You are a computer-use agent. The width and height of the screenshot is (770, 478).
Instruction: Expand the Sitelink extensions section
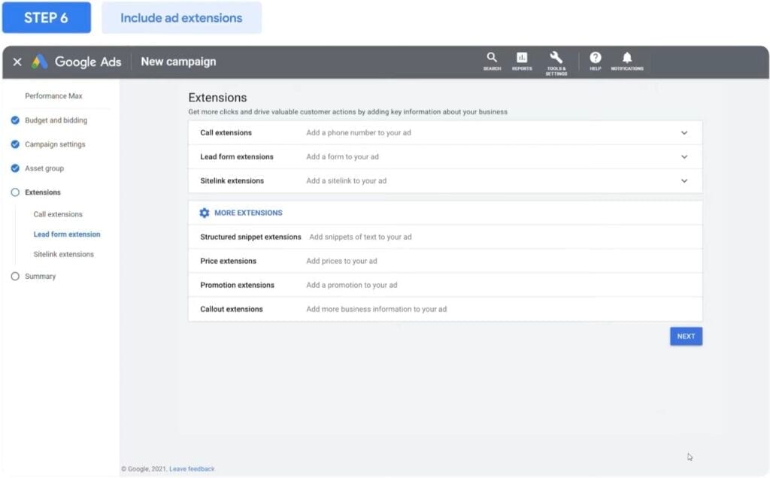point(684,180)
